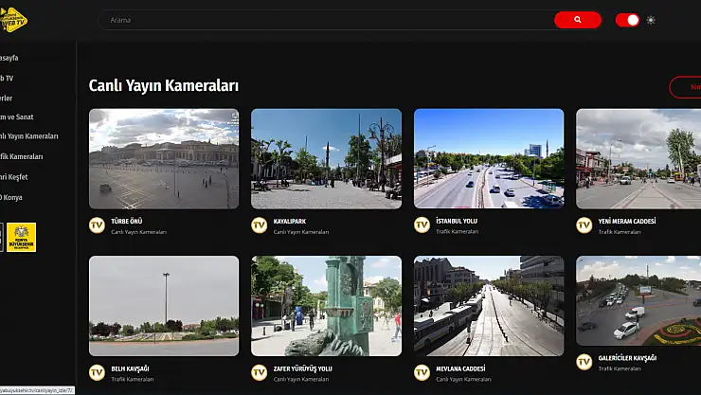The height and width of the screenshot is (395, 701).
Task: Click the TV icon beside Galericiler Kavşağı
Action: 584,362
